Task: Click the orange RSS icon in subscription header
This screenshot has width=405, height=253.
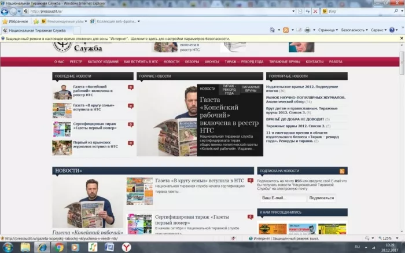Action: pyautogui.click(x=343, y=171)
